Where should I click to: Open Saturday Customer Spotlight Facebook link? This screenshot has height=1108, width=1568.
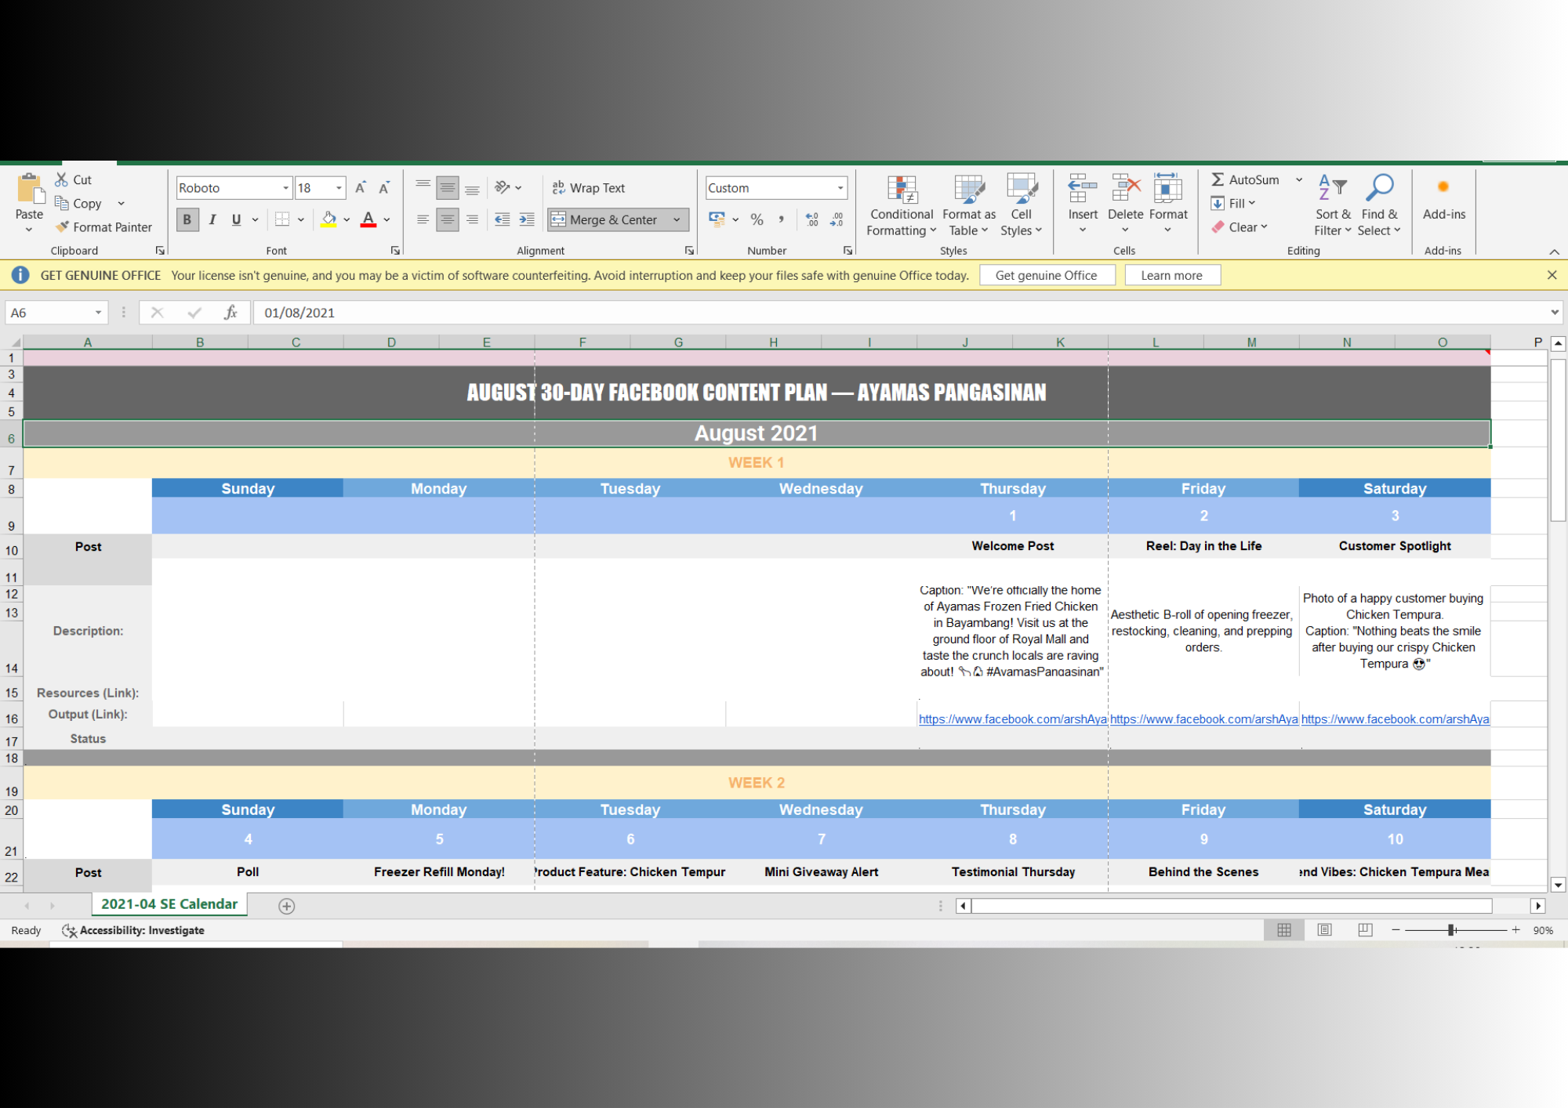point(1395,719)
